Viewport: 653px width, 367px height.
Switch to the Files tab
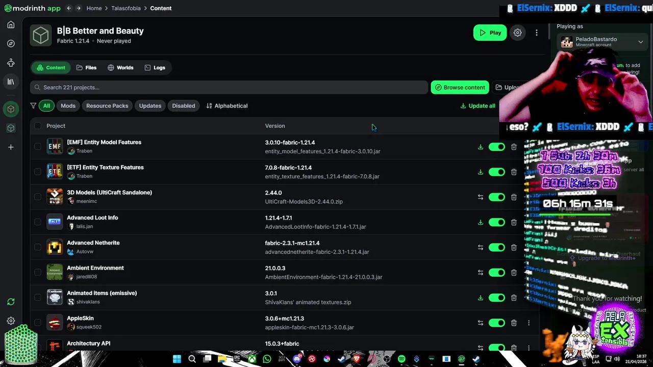86,68
